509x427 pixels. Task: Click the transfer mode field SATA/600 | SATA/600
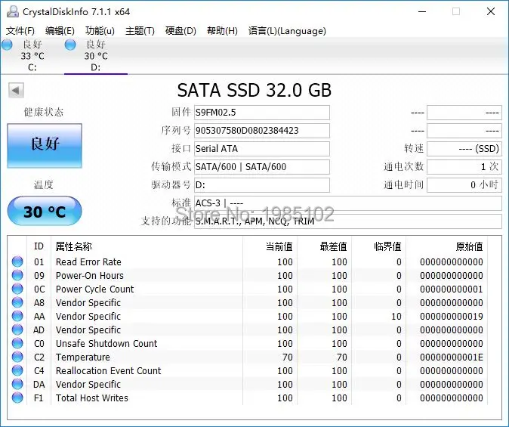(262, 167)
